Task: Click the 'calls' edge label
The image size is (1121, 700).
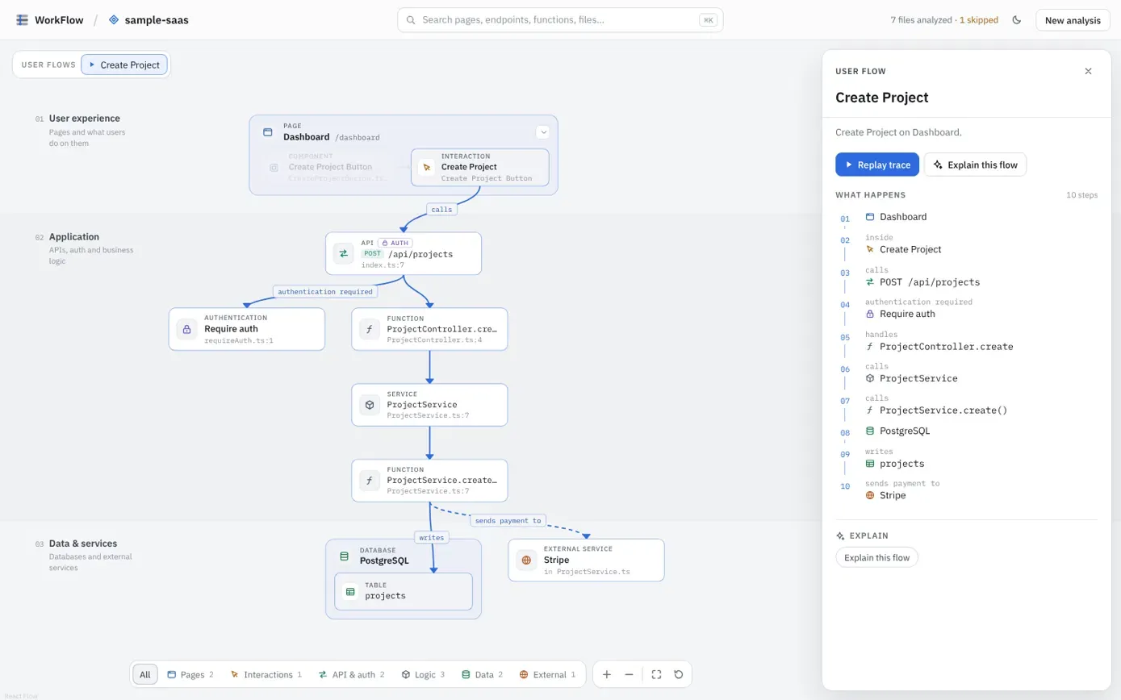Action: pyautogui.click(x=441, y=209)
